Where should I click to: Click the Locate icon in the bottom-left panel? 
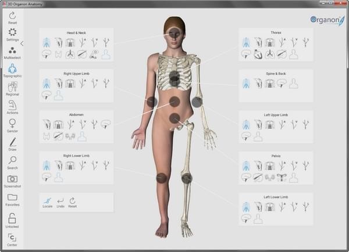[x=48, y=200]
